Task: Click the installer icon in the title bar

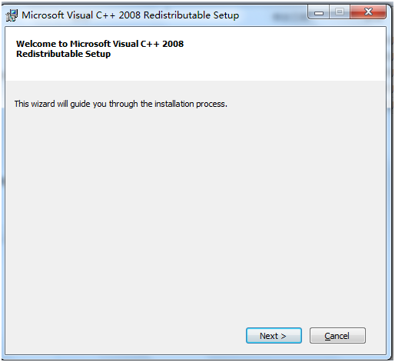Action: (x=12, y=15)
